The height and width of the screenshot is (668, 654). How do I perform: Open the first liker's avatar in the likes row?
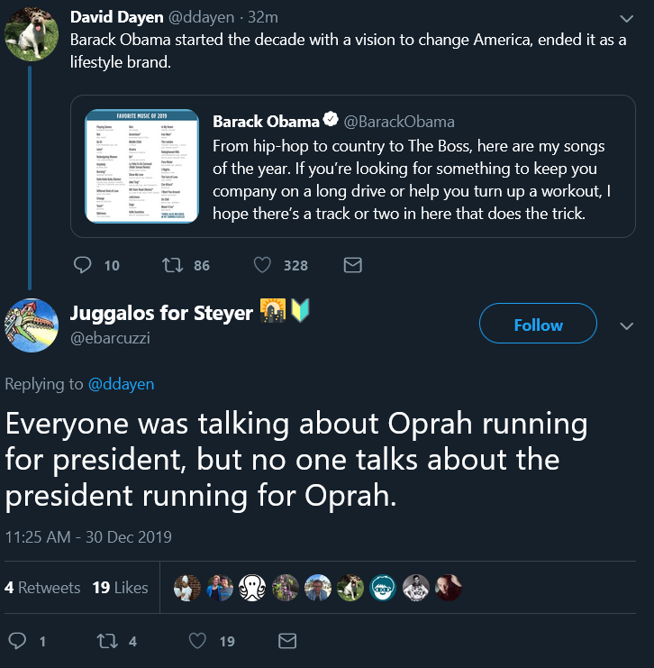pos(187,588)
